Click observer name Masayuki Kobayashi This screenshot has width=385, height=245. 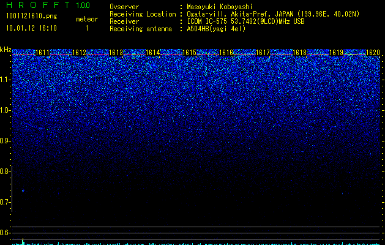point(220,7)
